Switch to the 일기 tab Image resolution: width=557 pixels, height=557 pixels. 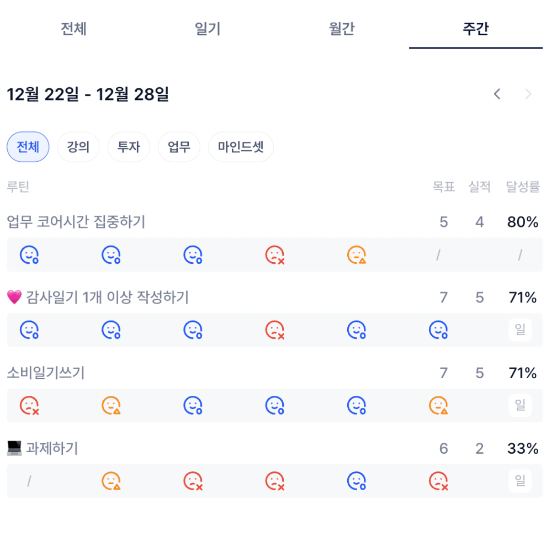point(208,29)
